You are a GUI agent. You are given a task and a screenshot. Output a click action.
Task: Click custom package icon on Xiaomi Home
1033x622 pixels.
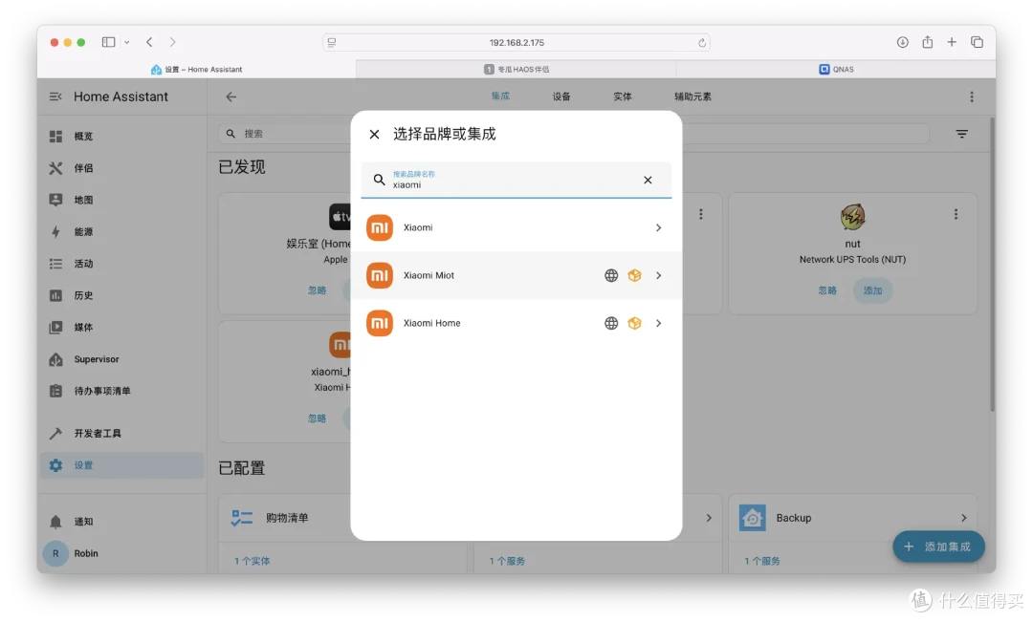pyautogui.click(x=634, y=323)
